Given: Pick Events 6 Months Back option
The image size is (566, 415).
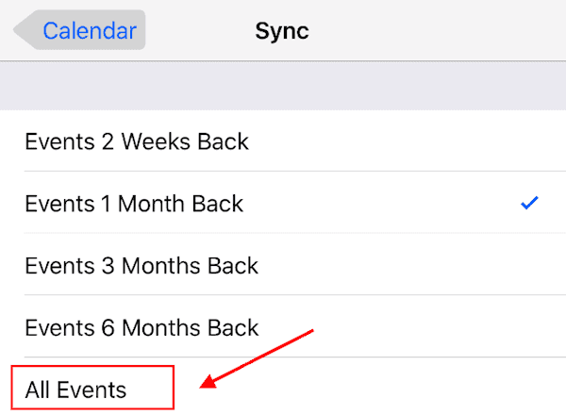Looking at the screenshot, I should click(x=283, y=327).
